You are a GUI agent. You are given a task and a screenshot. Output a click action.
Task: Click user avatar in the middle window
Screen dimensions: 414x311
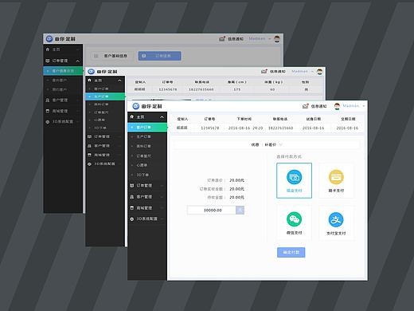(320, 71)
